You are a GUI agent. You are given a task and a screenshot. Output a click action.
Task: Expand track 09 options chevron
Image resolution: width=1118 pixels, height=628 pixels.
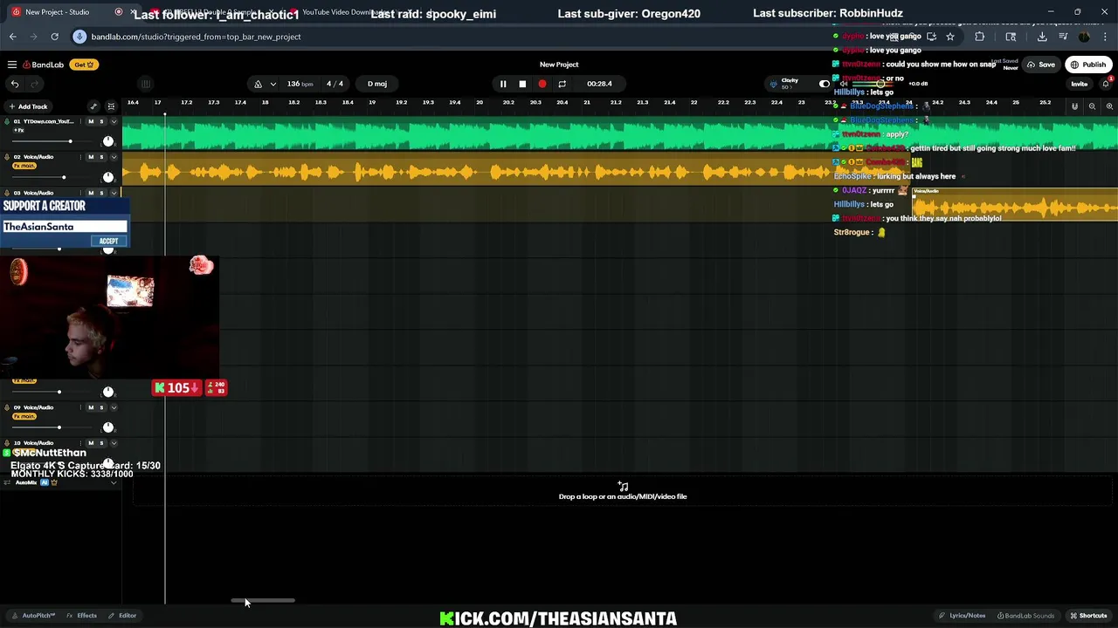[x=114, y=407]
